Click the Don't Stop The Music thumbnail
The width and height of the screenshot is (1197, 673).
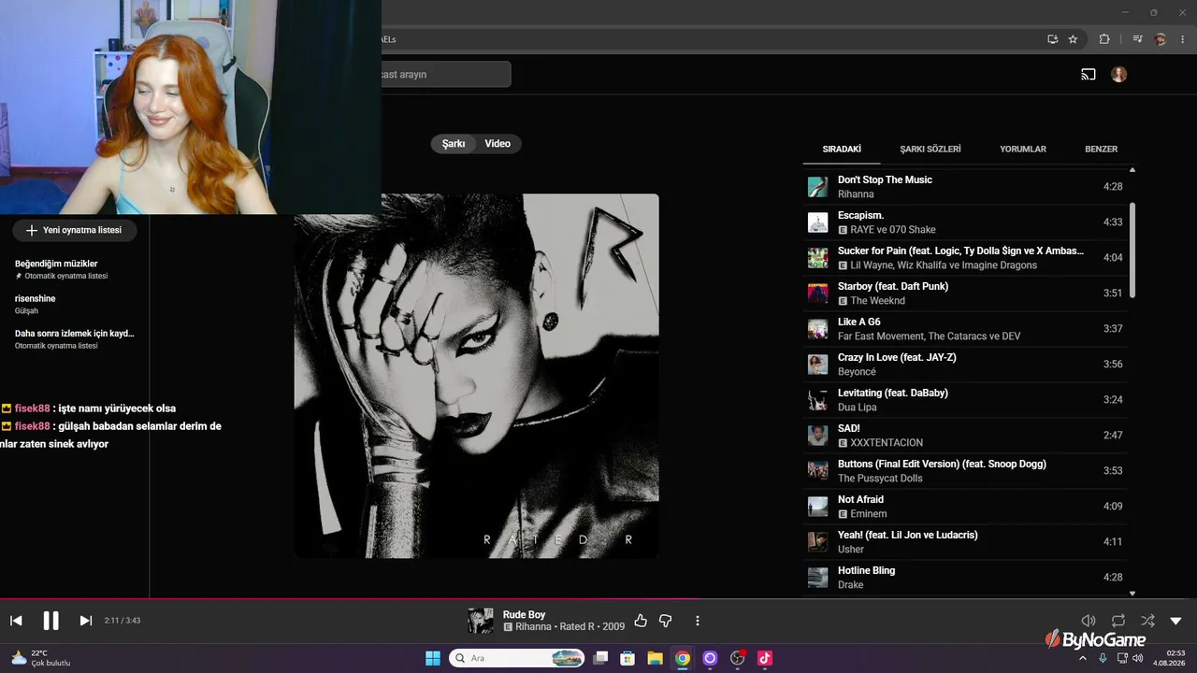(818, 187)
